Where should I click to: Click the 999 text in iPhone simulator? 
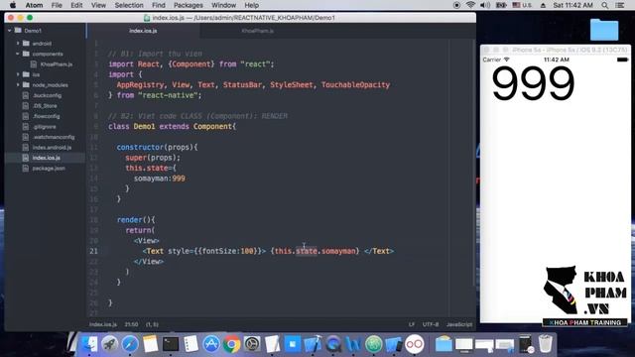coord(533,83)
